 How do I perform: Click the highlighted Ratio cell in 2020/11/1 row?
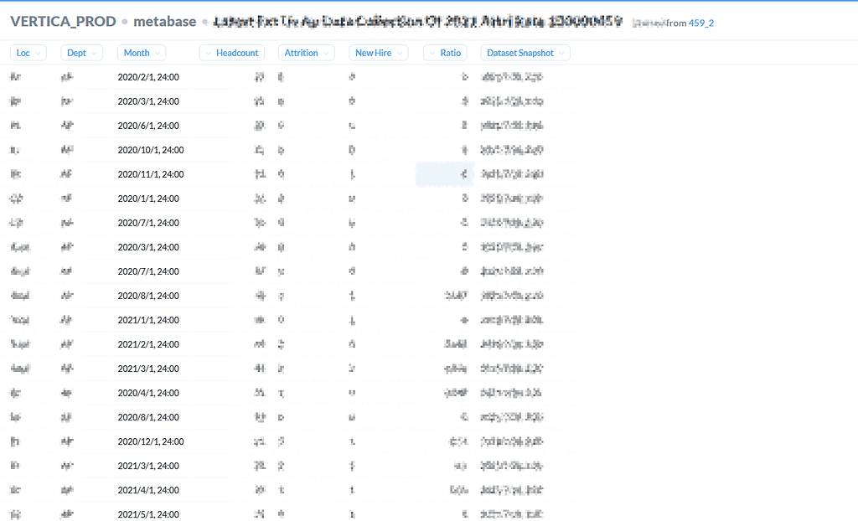445,174
